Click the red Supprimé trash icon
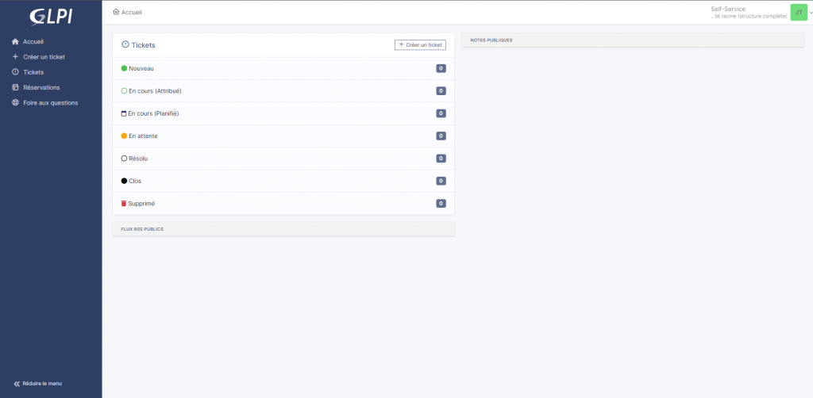This screenshot has height=398, width=813. (124, 204)
